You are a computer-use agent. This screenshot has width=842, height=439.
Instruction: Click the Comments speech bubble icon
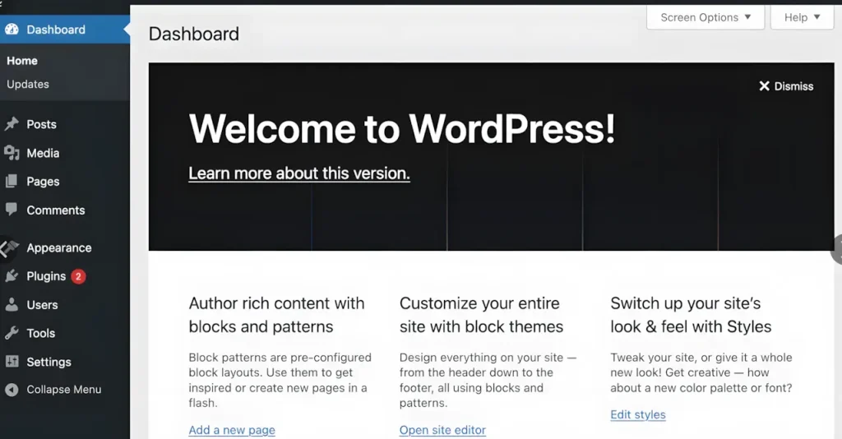click(12, 210)
